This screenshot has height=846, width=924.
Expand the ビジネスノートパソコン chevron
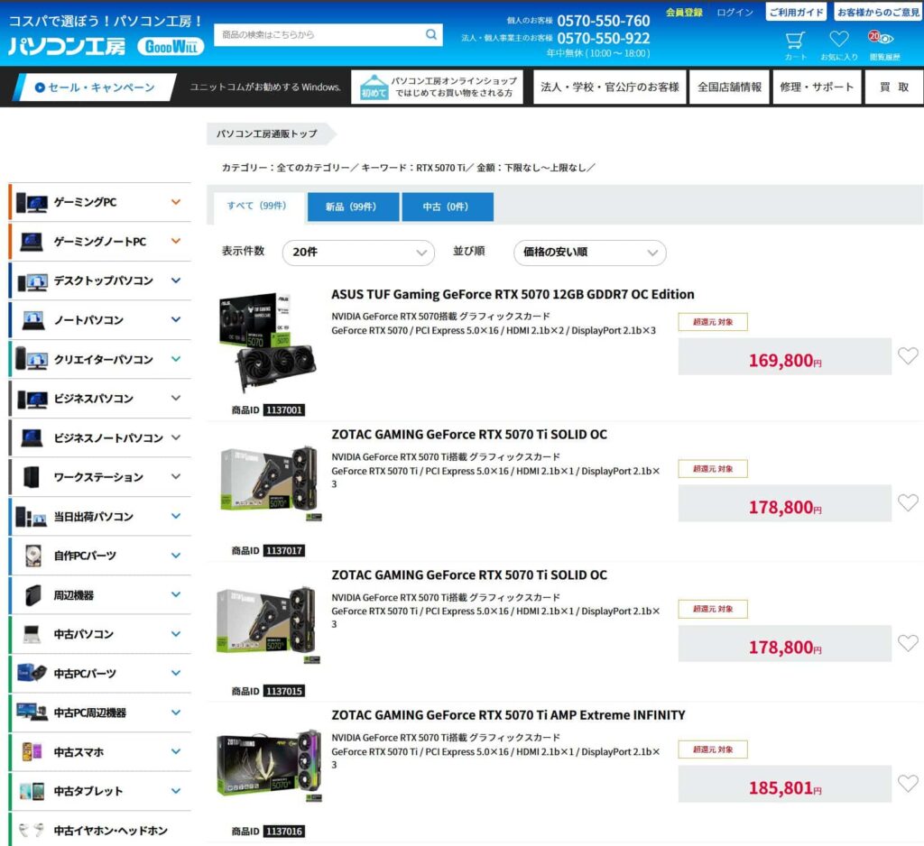[x=176, y=437]
